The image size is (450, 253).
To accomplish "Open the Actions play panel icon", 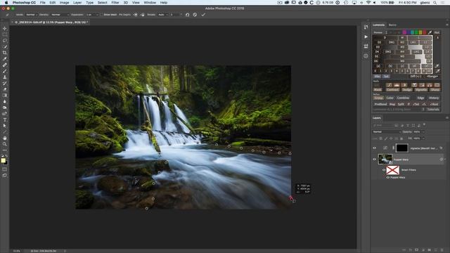I will click(x=366, y=37).
